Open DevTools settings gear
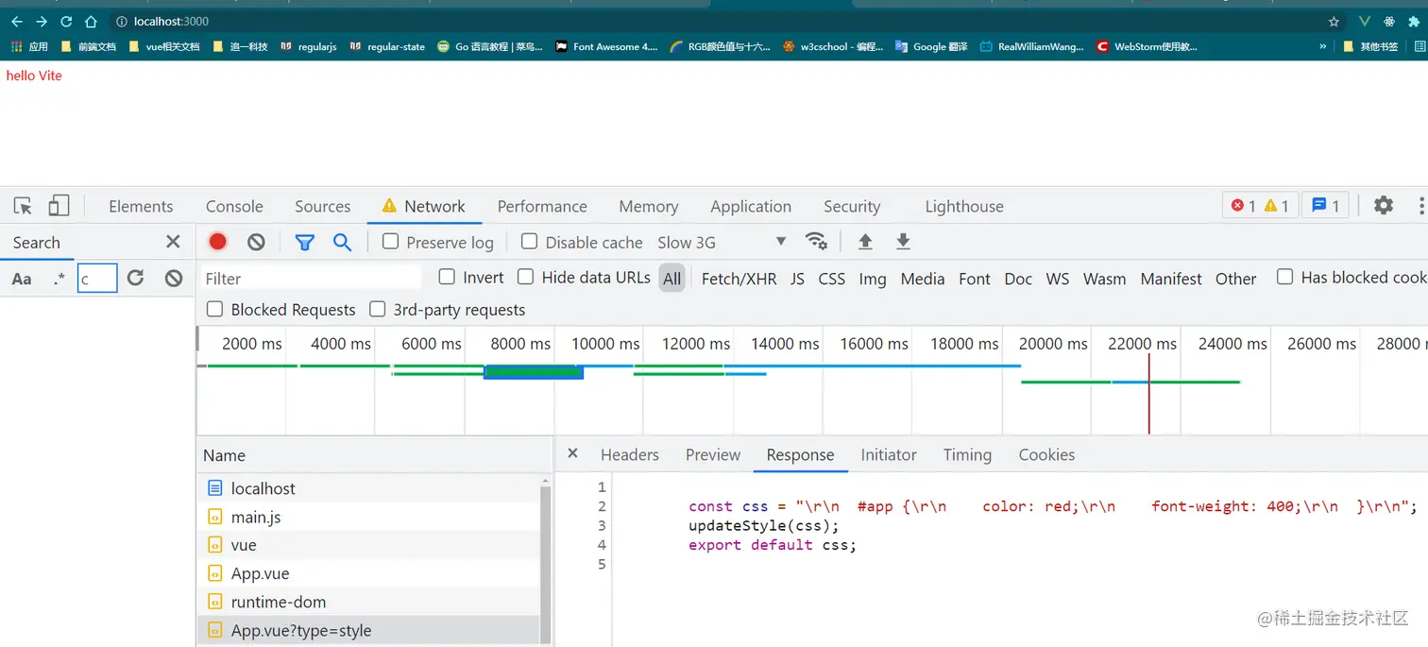The height and width of the screenshot is (647, 1428). 1384,205
